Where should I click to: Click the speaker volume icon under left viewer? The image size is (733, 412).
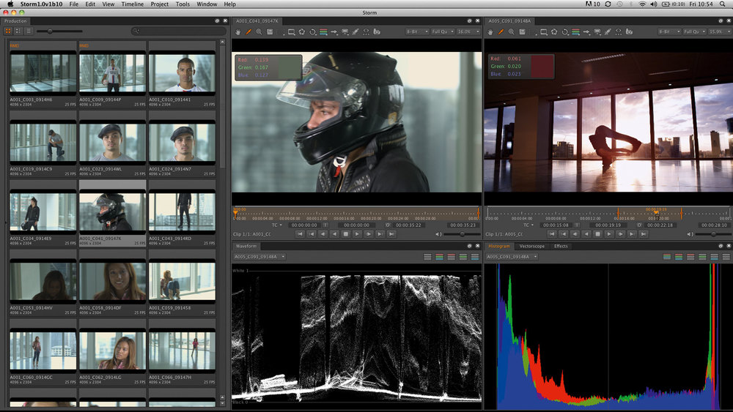(438, 234)
